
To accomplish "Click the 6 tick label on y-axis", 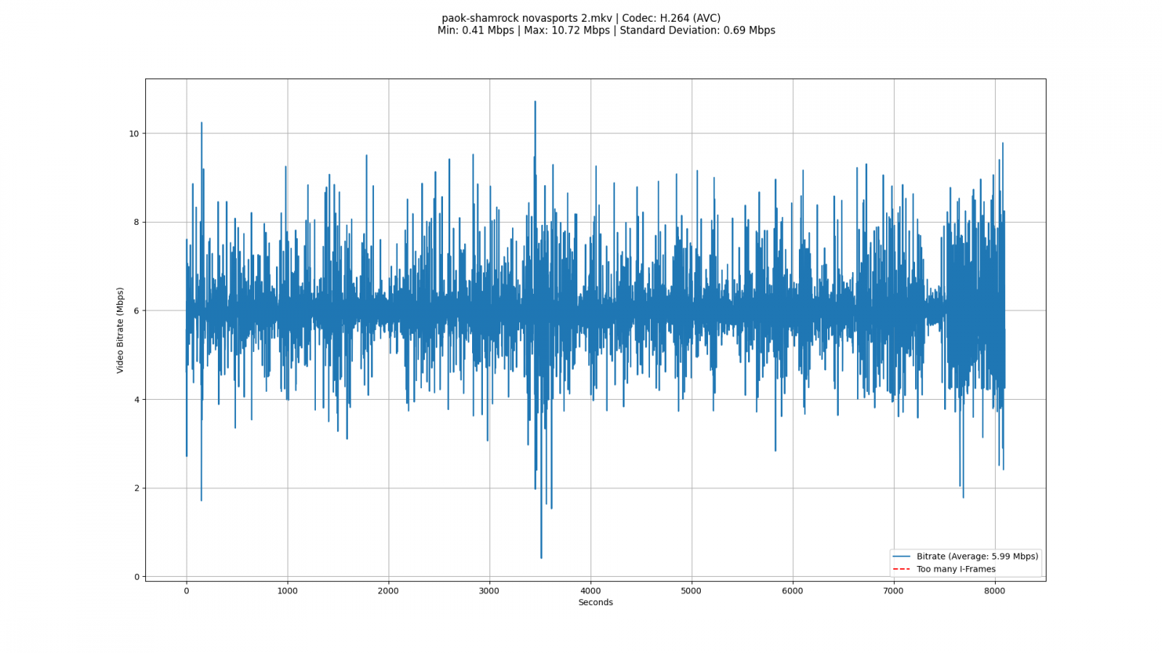I will [x=136, y=311].
